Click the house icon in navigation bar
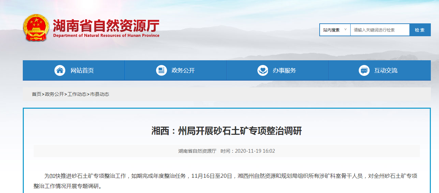 [60, 70]
